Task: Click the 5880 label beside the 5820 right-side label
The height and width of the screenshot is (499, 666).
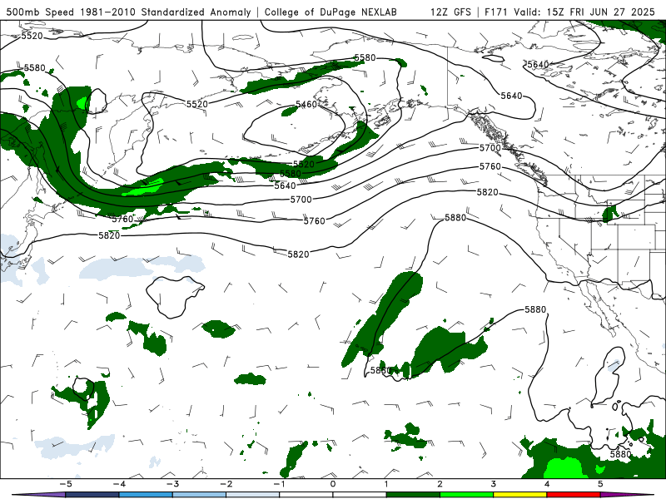Action: point(455,218)
